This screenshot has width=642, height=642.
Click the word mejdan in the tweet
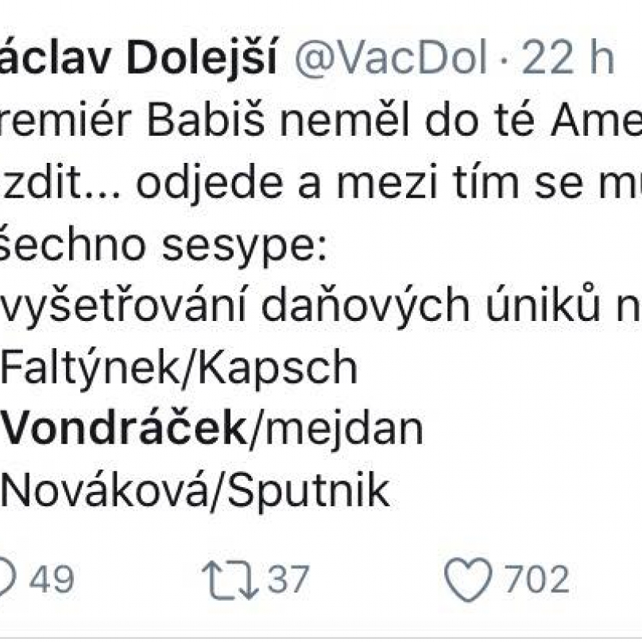coord(344,429)
